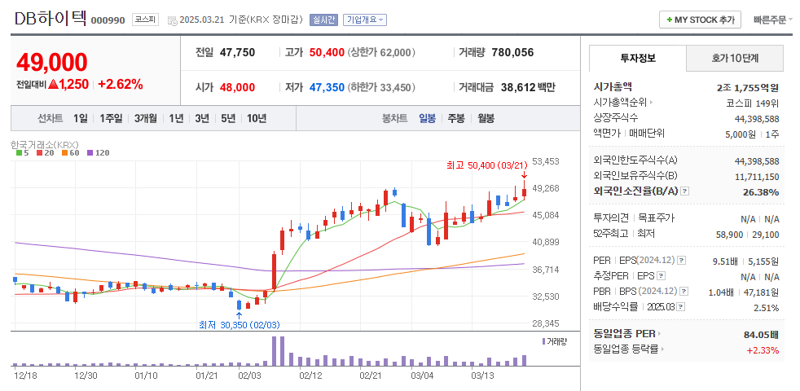Click the 배당수익률 value 2.51%
800x391 pixels.
coord(766,308)
